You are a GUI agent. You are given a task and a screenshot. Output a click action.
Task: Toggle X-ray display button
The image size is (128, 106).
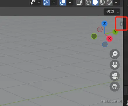[79, 3]
